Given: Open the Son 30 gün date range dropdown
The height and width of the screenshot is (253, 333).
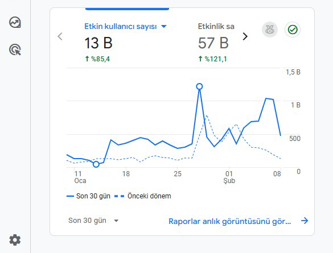Looking at the screenshot, I should coord(93,221).
